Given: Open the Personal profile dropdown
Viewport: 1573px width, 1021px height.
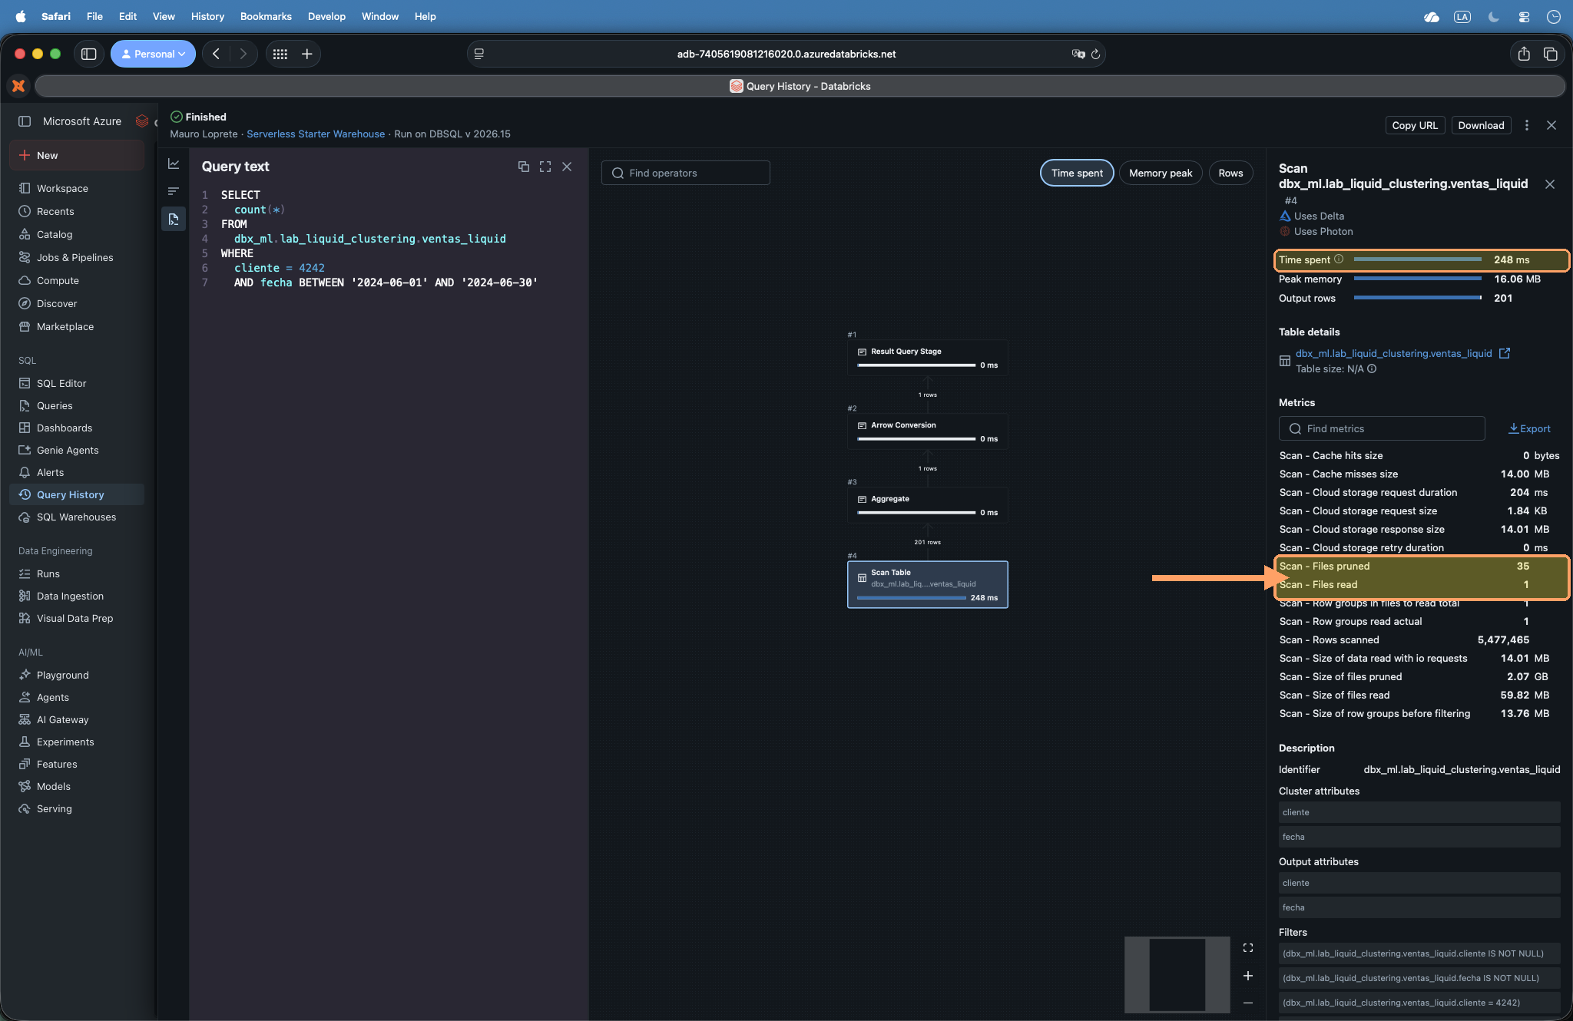Looking at the screenshot, I should [153, 54].
